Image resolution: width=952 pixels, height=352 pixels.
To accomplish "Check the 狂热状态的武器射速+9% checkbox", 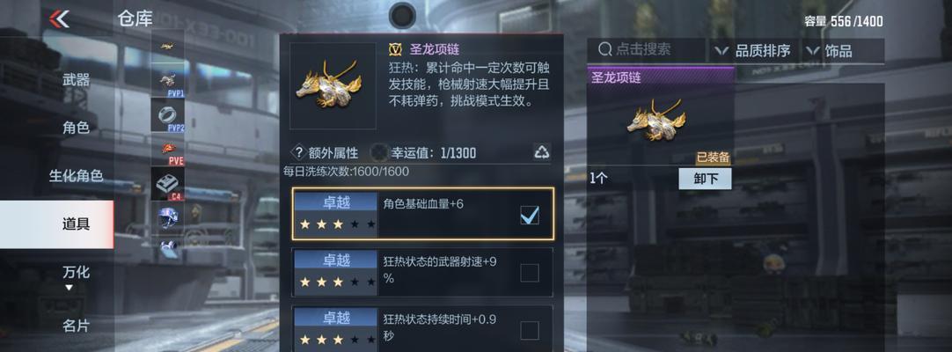I will pyautogui.click(x=530, y=273).
